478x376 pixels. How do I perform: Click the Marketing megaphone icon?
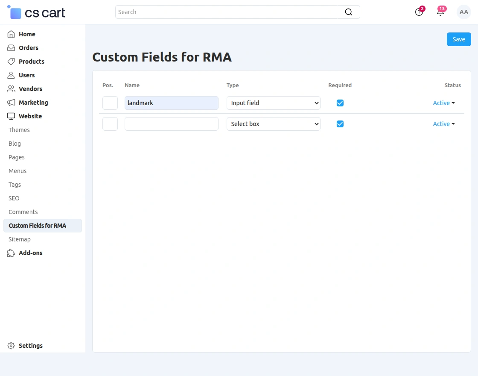pyautogui.click(x=11, y=103)
